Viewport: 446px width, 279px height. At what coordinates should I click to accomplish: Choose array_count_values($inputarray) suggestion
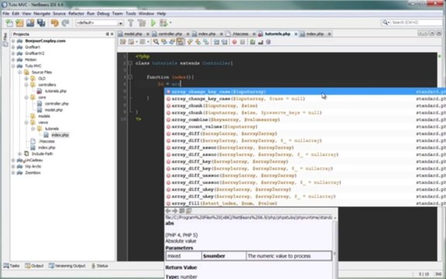coord(305,126)
